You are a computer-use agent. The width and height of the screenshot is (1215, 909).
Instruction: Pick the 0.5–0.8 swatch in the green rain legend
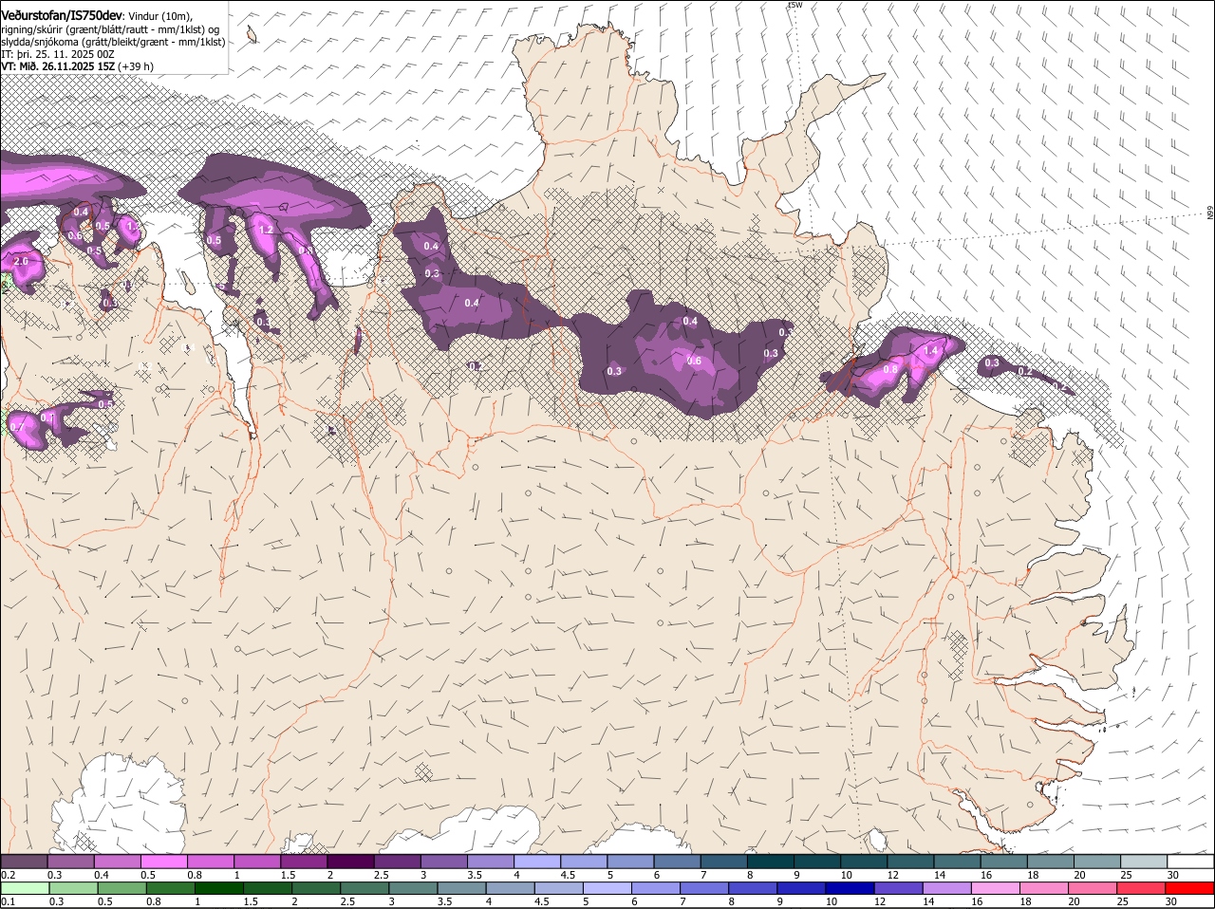pyautogui.click(x=121, y=888)
